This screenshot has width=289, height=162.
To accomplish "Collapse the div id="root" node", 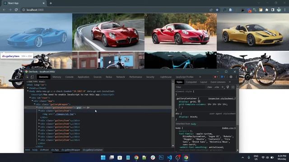I will 30,98.
